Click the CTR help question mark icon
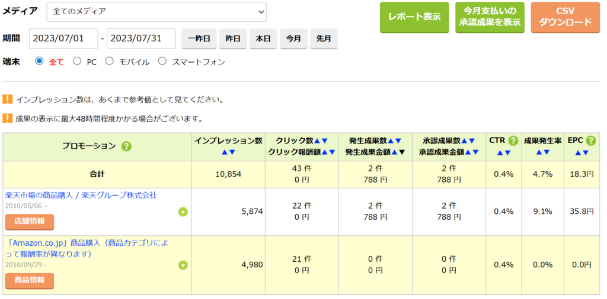This screenshot has height=299, width=607. [x=513, y=141]
